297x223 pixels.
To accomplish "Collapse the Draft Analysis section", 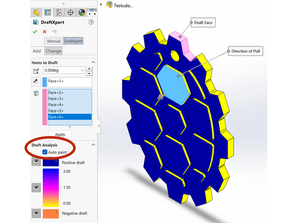I will click(93, 145).
